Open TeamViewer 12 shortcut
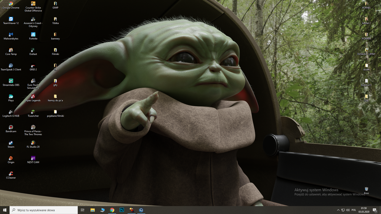The width and height of the screenshot is (381, 214). coord(11,21)
